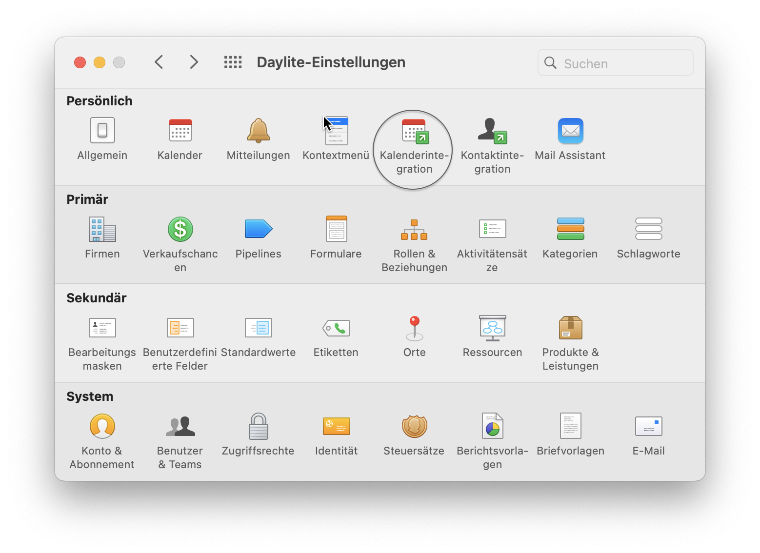Select the Steuersätze coin icon
760x553 pixels.
(414, 427)
